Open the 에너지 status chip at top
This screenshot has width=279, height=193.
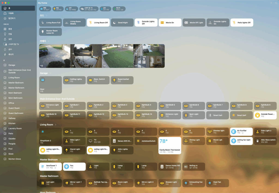click(119, 9)
